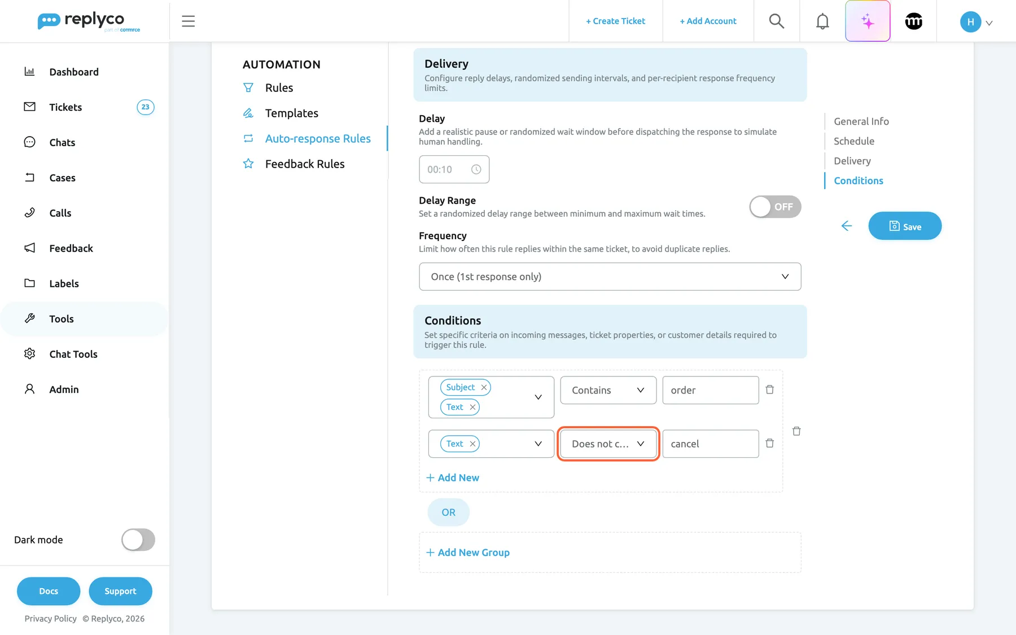Click the clock icon in Delay field
This screenshot has height=635, width=1016.
[476, 169]
